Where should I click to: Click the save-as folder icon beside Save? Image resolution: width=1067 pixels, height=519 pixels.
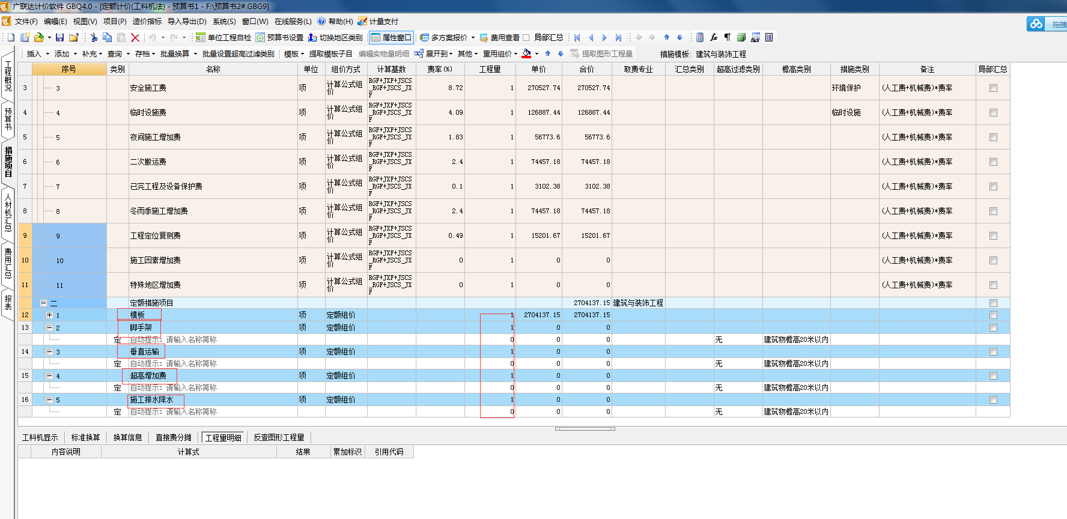click(x=74, y=37)
